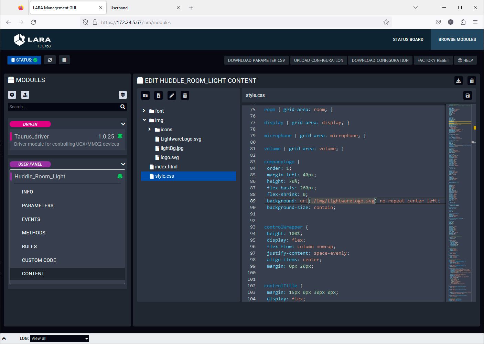Click the layers icon above module search
The image size is (484, 344).
coord(123,95)
